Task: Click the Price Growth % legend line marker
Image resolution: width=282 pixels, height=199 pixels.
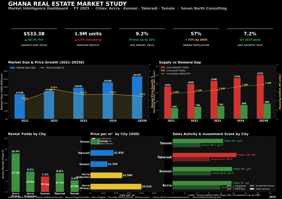Action: pos(42,67)
